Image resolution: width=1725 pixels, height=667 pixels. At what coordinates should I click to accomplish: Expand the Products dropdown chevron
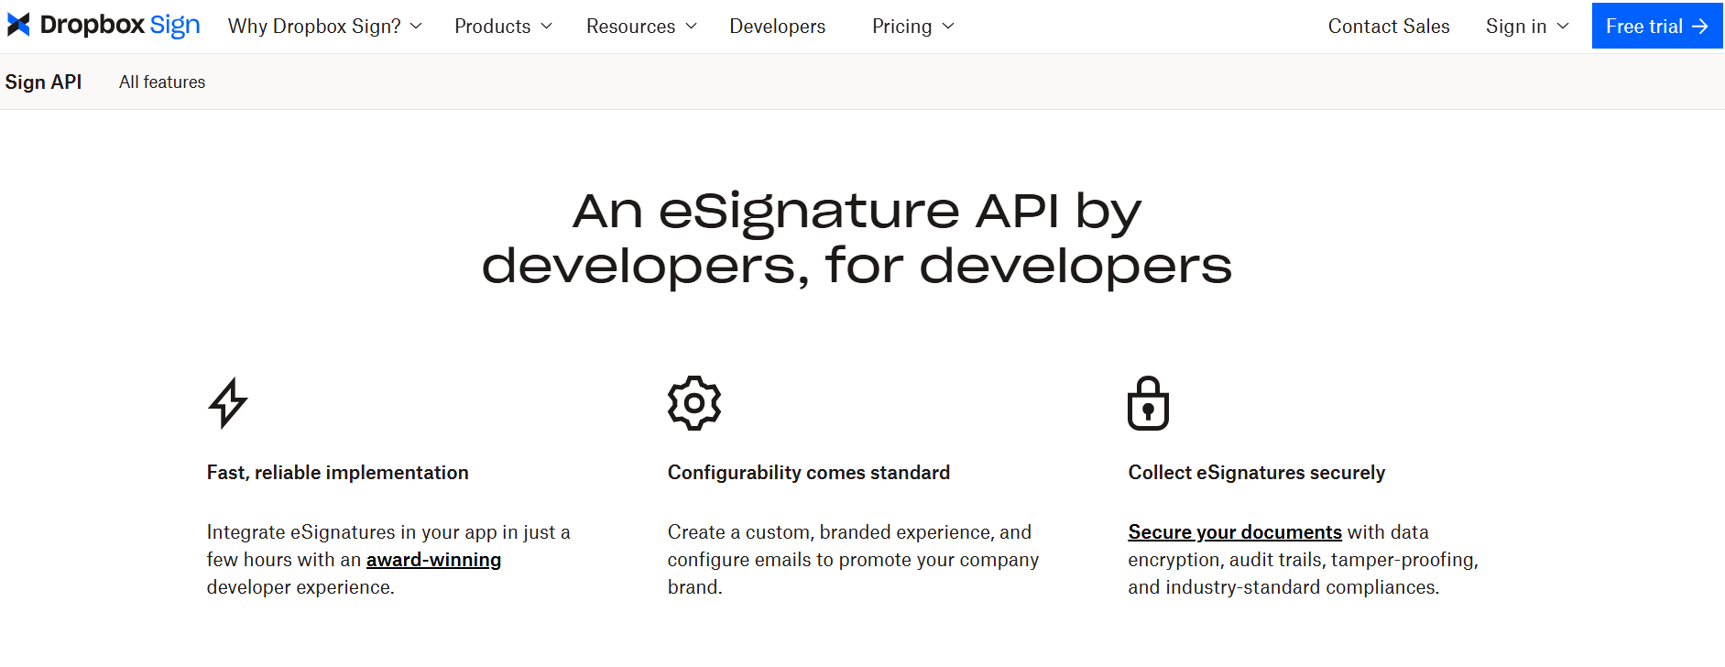546,27
